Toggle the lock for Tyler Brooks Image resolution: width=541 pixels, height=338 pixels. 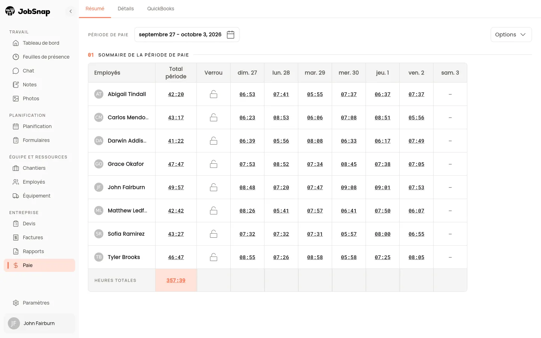pyautogui.click(x=213, y=257)
